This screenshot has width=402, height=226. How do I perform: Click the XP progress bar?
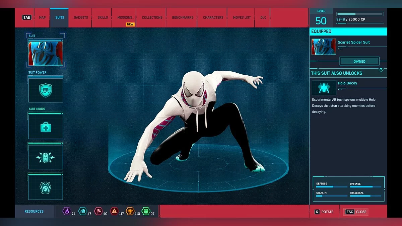(360, 14)
